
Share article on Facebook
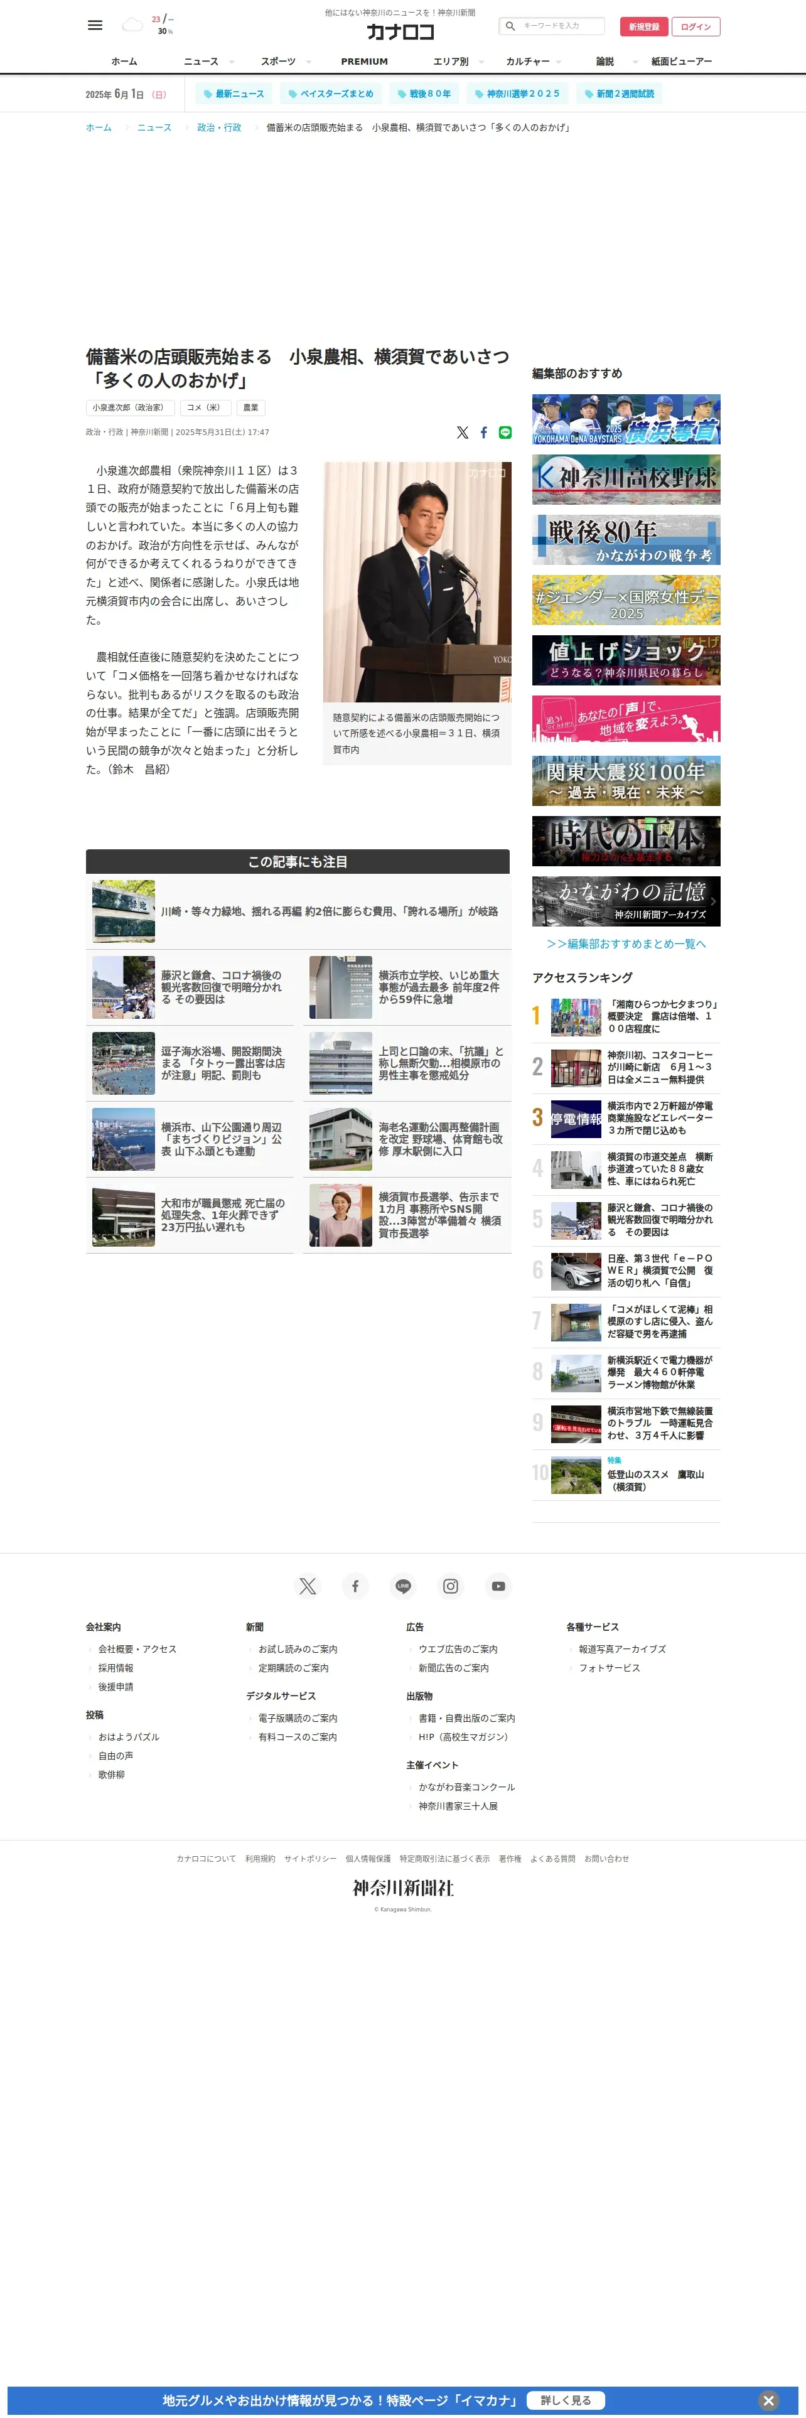484,433
